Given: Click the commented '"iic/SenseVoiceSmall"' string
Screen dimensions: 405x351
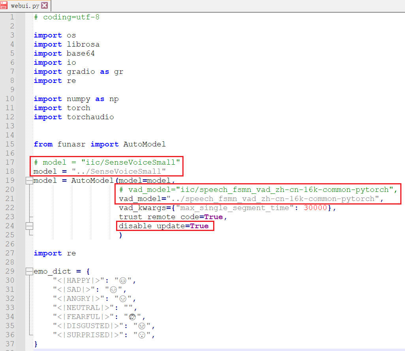Looking at the screenshot, I should [x=130, y=162].
